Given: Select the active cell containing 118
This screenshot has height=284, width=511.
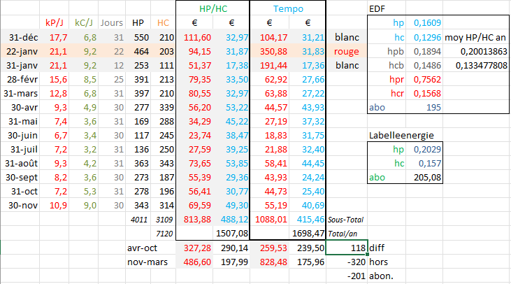Looking at the screenshot, I should [x=347, y=248].
